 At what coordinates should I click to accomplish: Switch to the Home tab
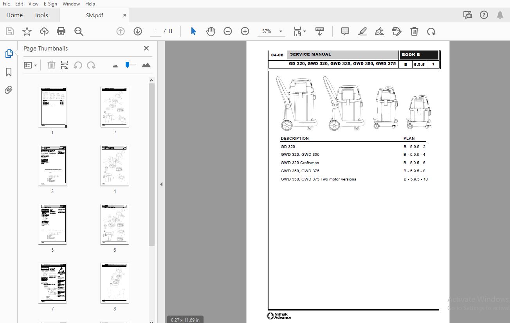click(x=14, y=15)
